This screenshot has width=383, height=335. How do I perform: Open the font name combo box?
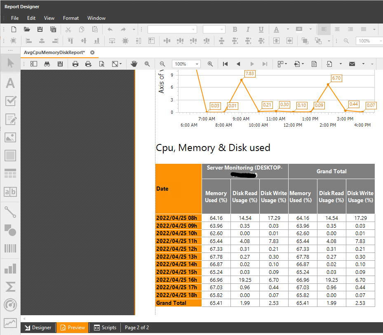coord(172,29)
